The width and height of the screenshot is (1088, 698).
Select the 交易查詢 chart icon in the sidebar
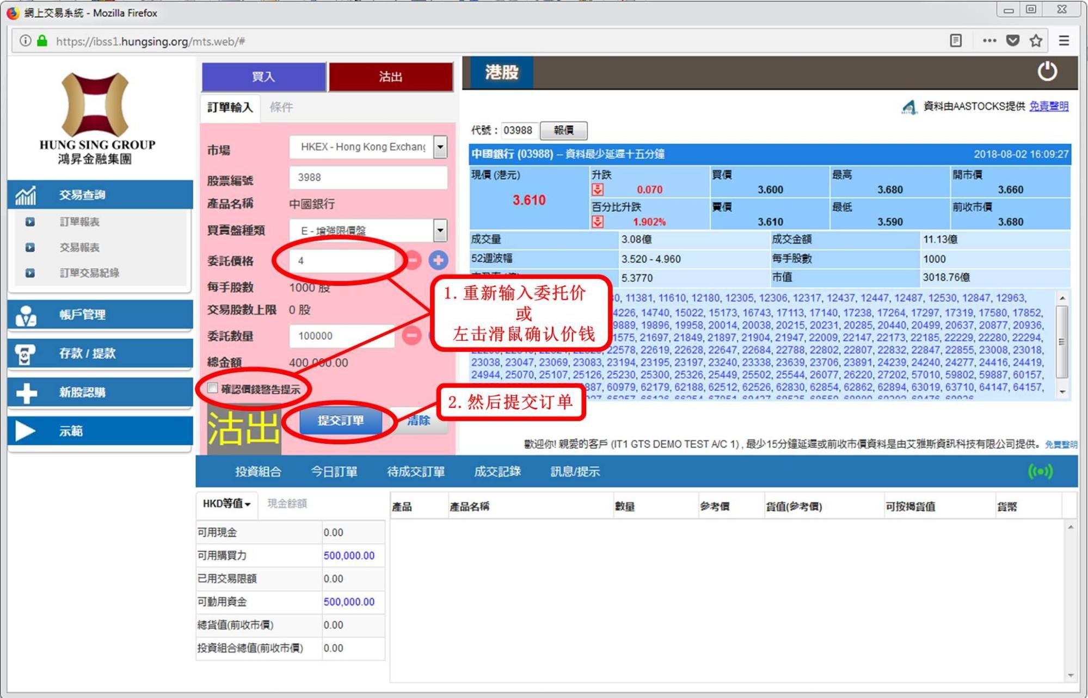(26, 194)
